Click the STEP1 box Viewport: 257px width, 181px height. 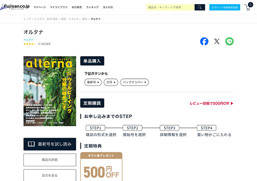tap(95, 128)
